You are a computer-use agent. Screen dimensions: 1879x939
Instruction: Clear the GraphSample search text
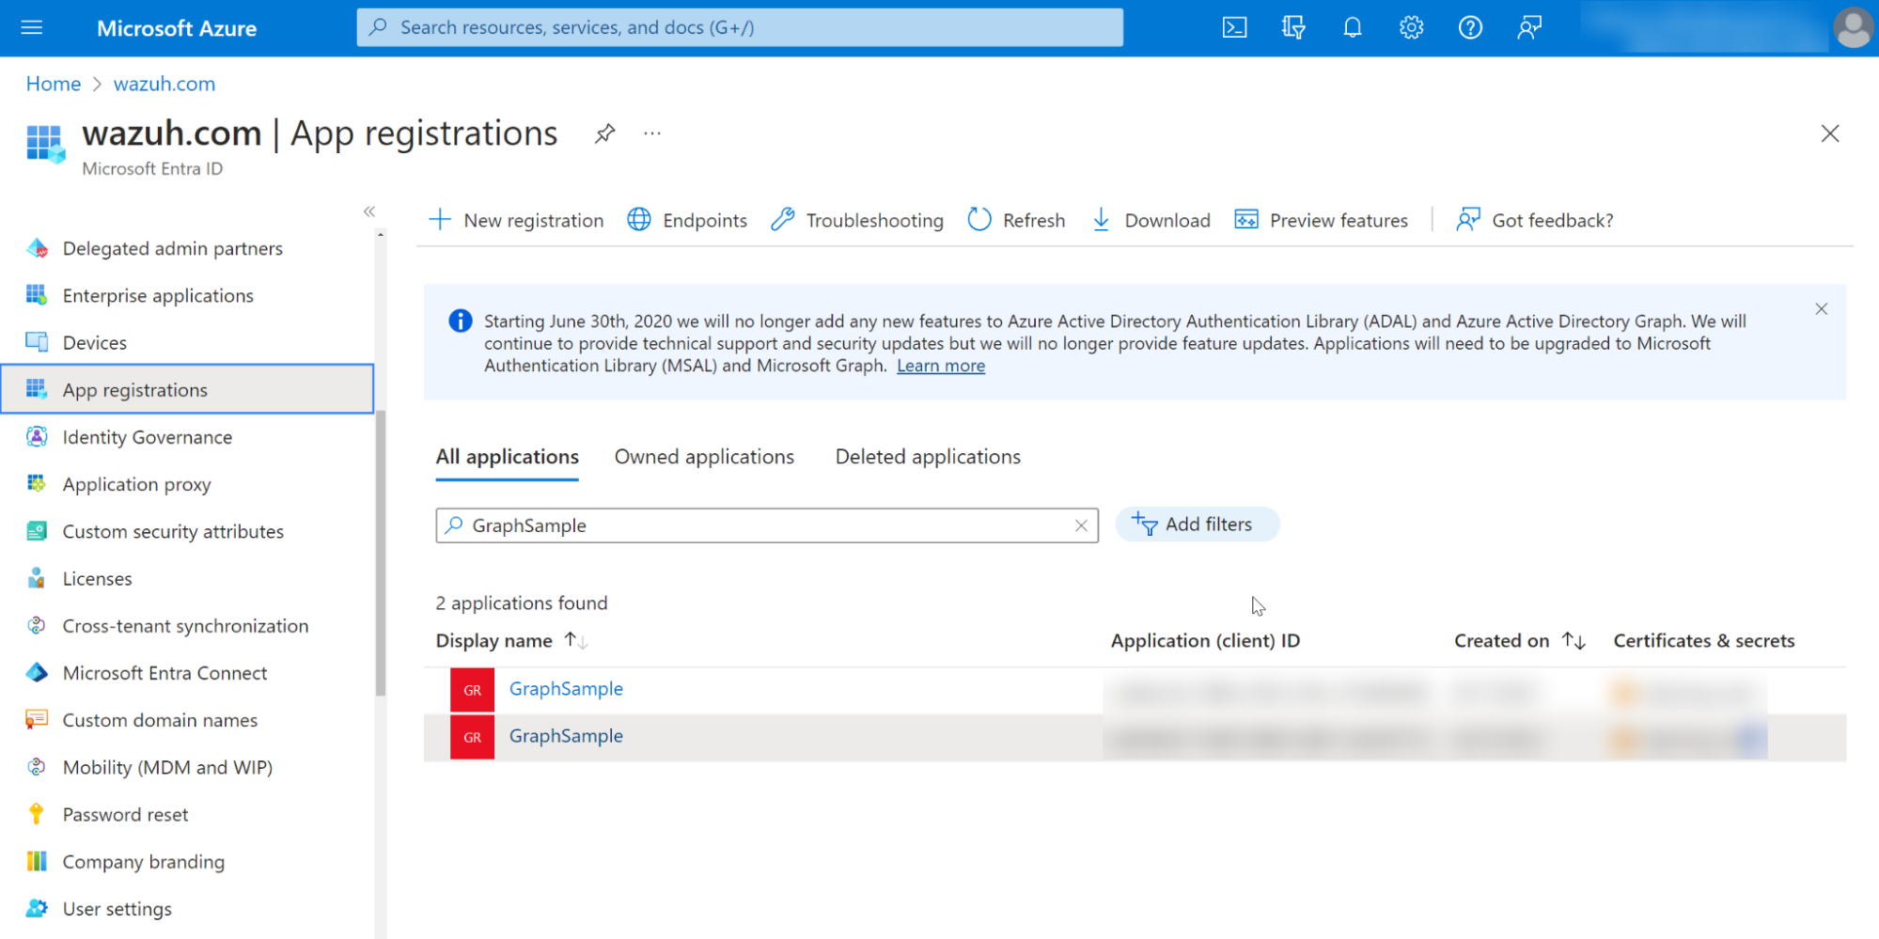tap(1081, 526)
